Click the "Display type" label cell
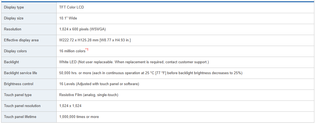 14,7
